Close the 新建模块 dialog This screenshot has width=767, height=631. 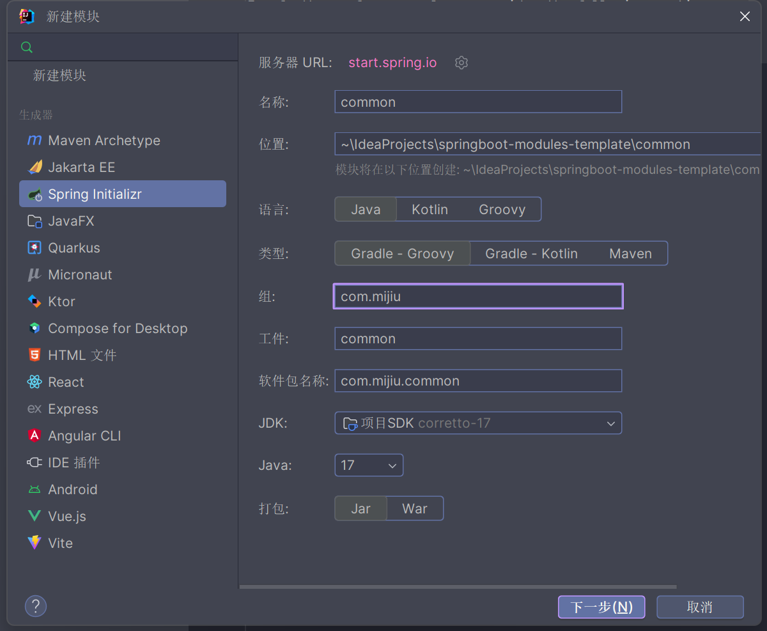coord(745,17)
